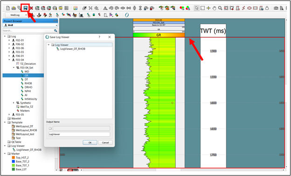Open the Well category dropdown in Project Browser
This screenshot has width=291, height=176.
30,25
